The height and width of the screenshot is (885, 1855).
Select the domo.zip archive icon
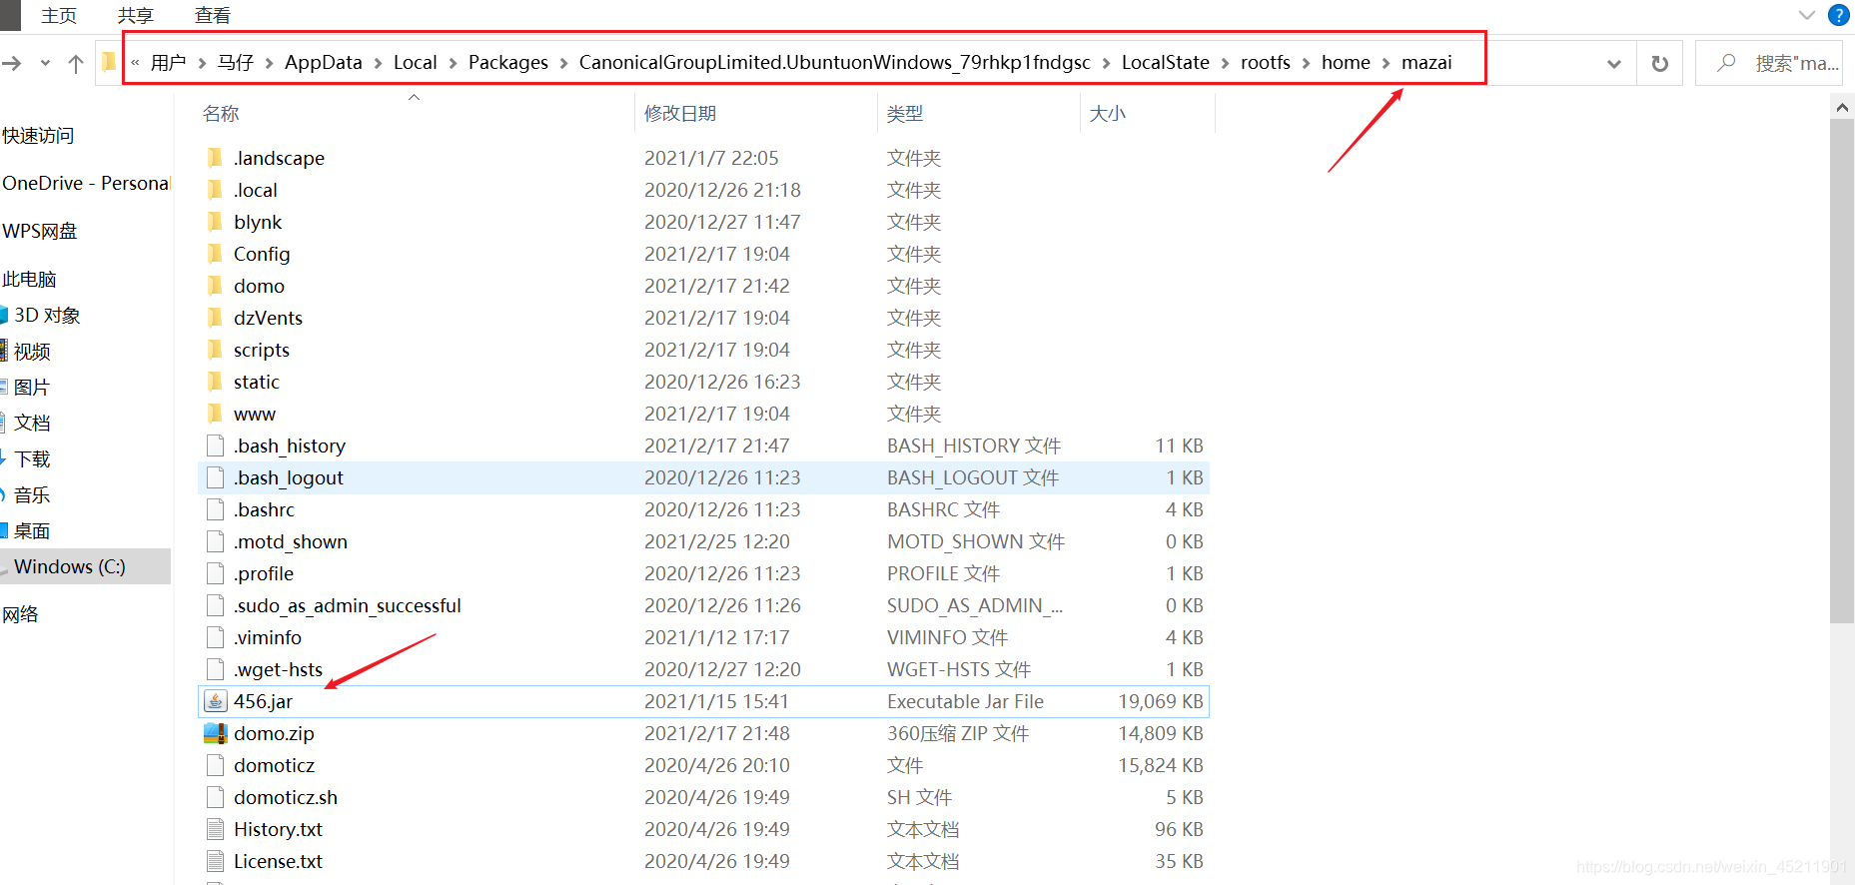pyautogui.click(x=215, y=733)
